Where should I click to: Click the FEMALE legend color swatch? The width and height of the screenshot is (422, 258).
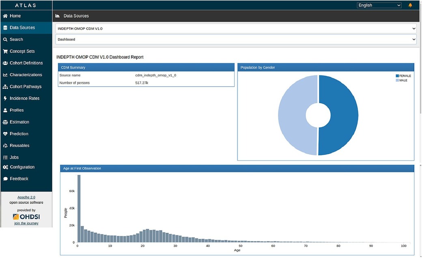click(x=397, y=76)
